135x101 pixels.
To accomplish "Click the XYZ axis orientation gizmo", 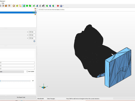I will pos(44,86).
